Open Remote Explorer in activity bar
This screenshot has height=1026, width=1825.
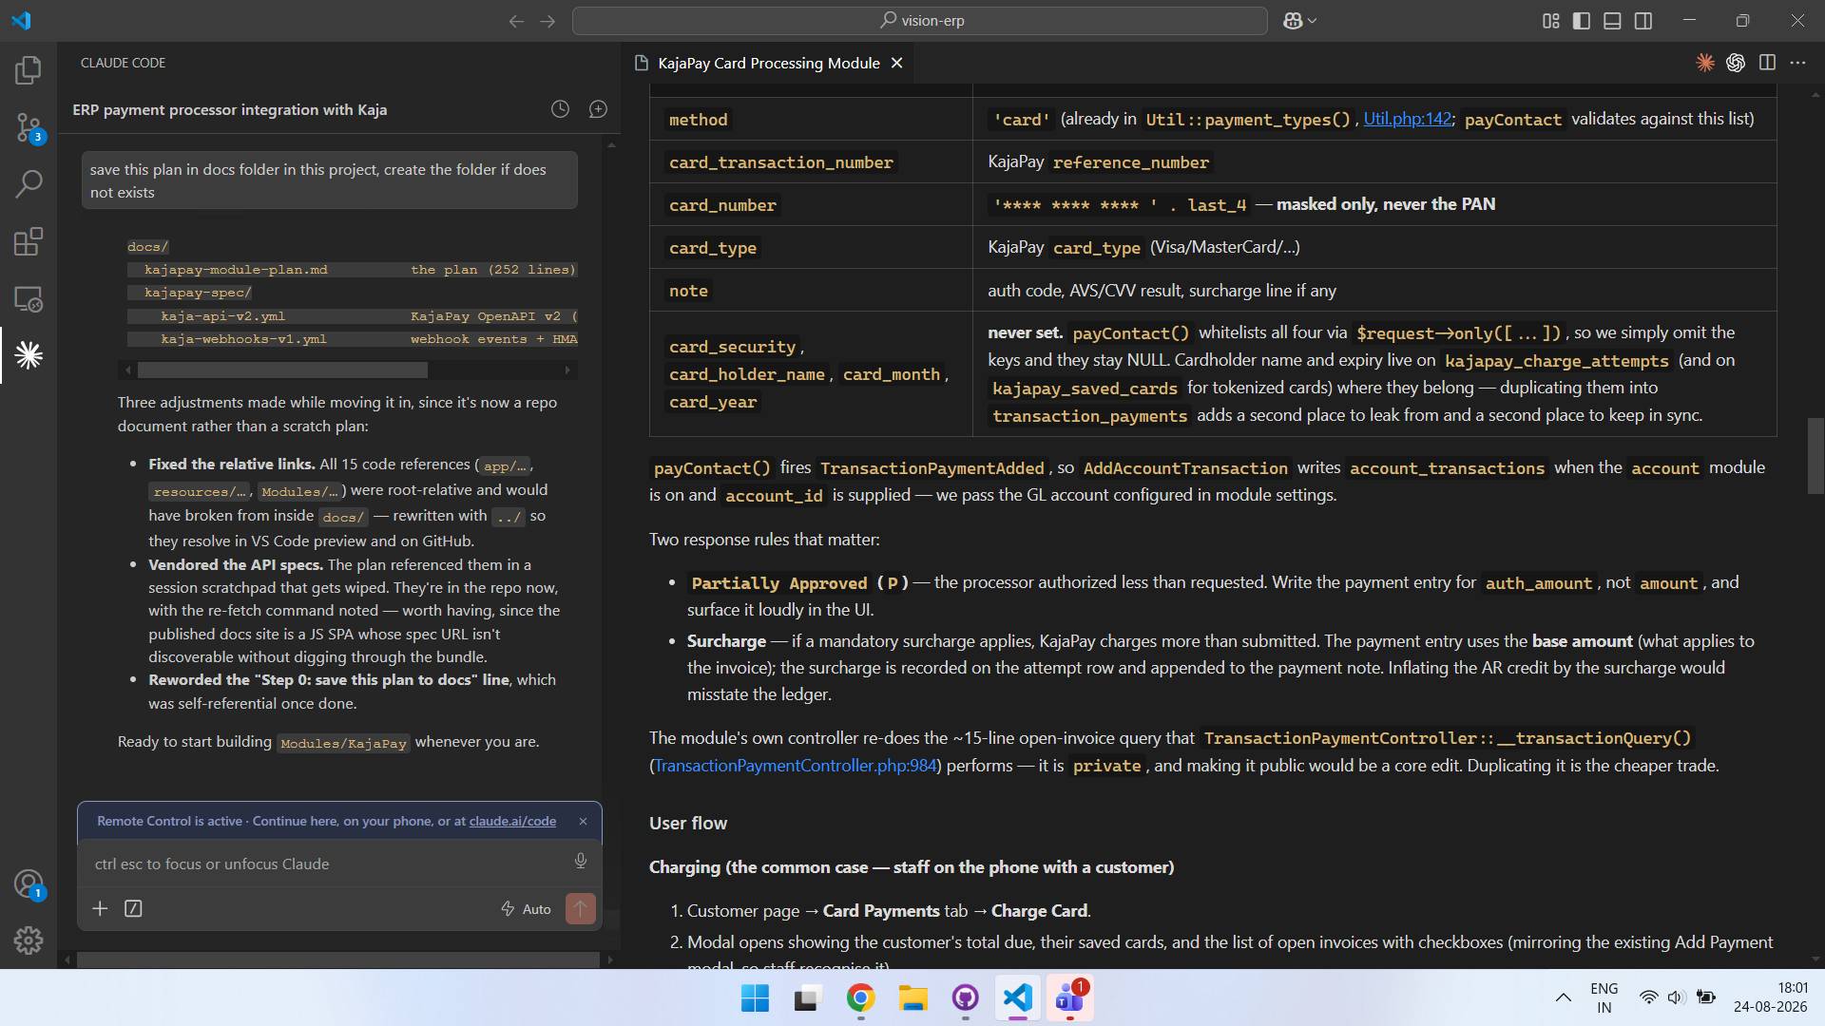coord(29,299)
